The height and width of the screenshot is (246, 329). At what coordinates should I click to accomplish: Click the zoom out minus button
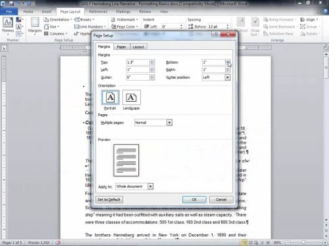pyautogui.click(x=288, y=243)
